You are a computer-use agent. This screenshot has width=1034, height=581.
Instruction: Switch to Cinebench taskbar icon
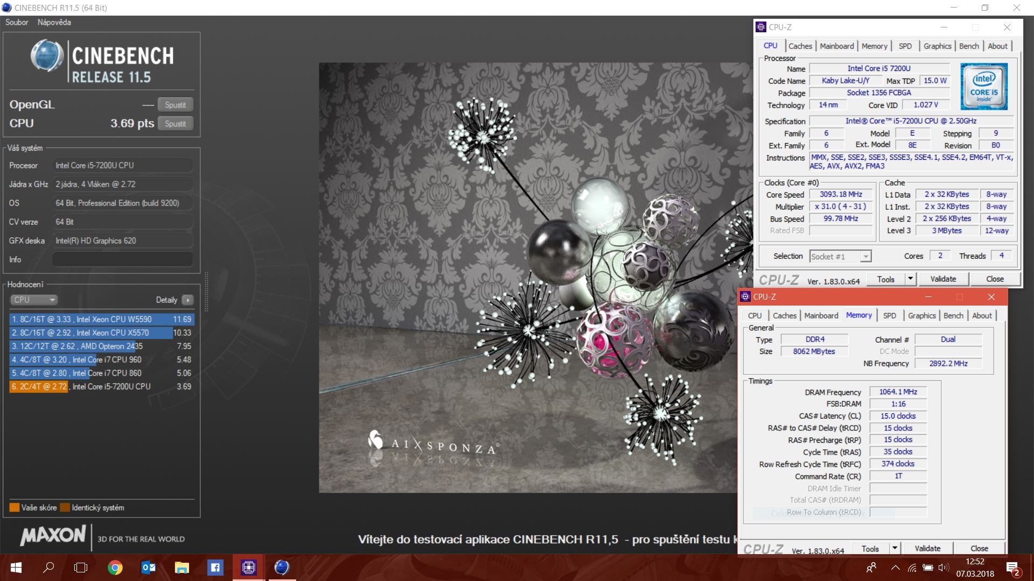point(282,568)
